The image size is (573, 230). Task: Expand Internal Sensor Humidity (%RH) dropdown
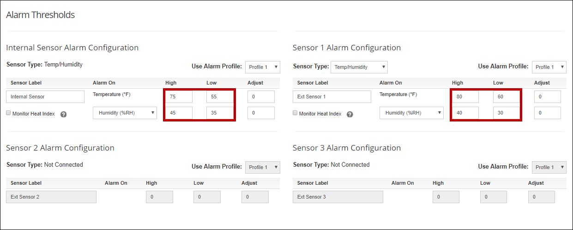point(125,113)
